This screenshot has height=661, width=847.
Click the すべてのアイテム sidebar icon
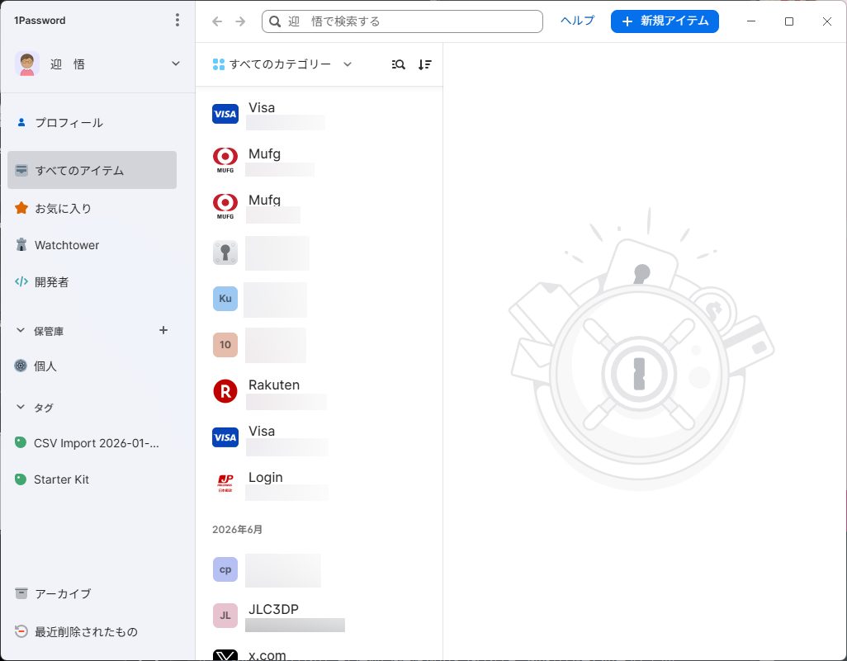pos(21,170)
